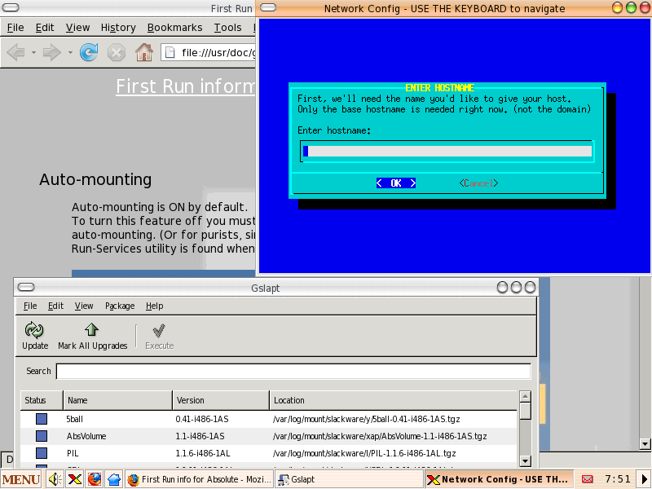Image resolution: width=652 pixels, height=489 pixels.
Task: Go to Firefox home page icon
Action: tap(144, 52)
